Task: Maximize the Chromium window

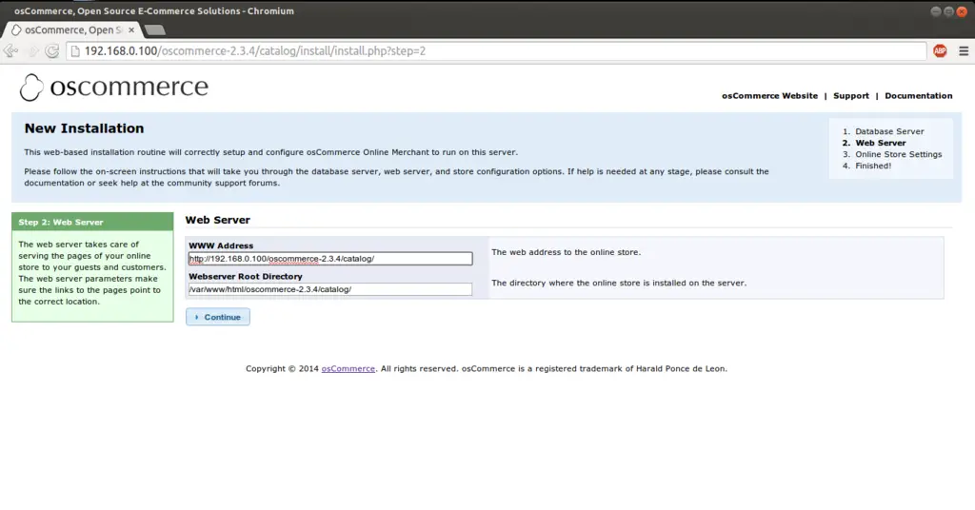Action: point(948,11)
